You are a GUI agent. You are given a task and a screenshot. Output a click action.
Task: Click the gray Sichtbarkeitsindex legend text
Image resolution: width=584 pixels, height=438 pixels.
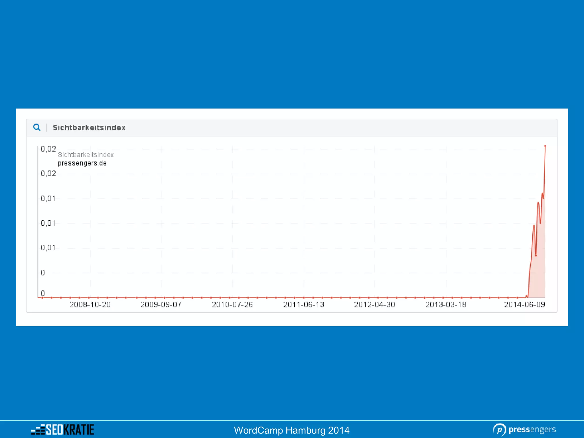86,155
